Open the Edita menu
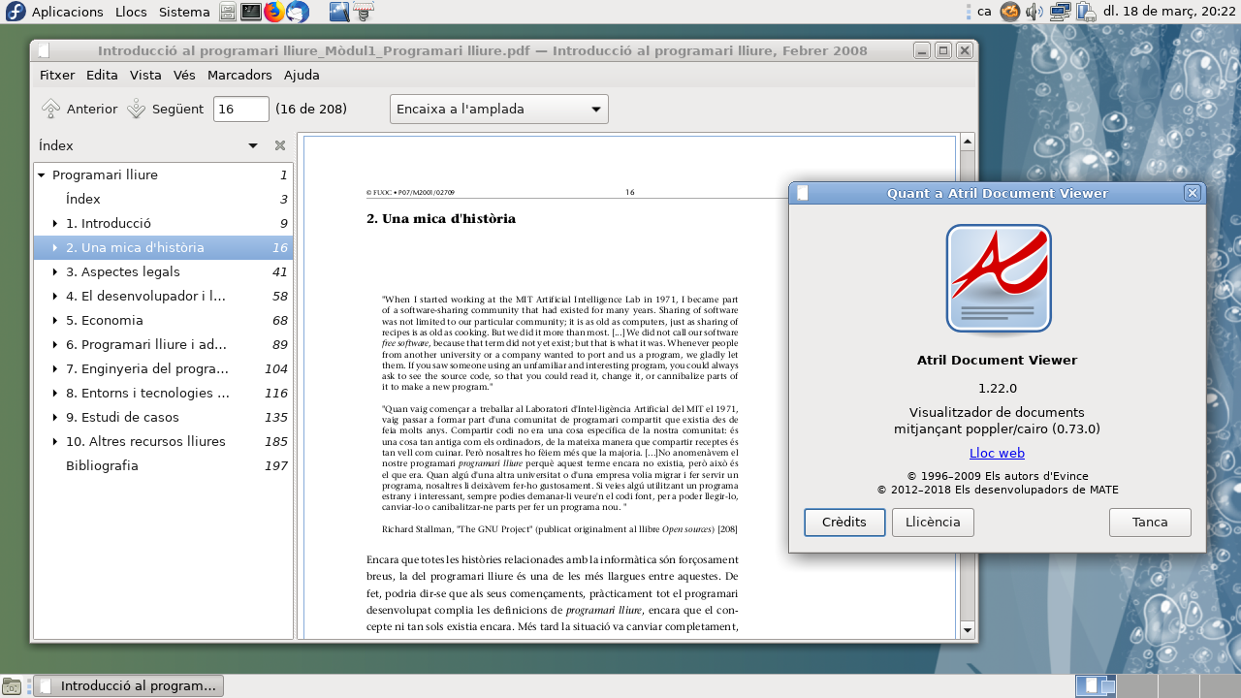 (102, 75)
